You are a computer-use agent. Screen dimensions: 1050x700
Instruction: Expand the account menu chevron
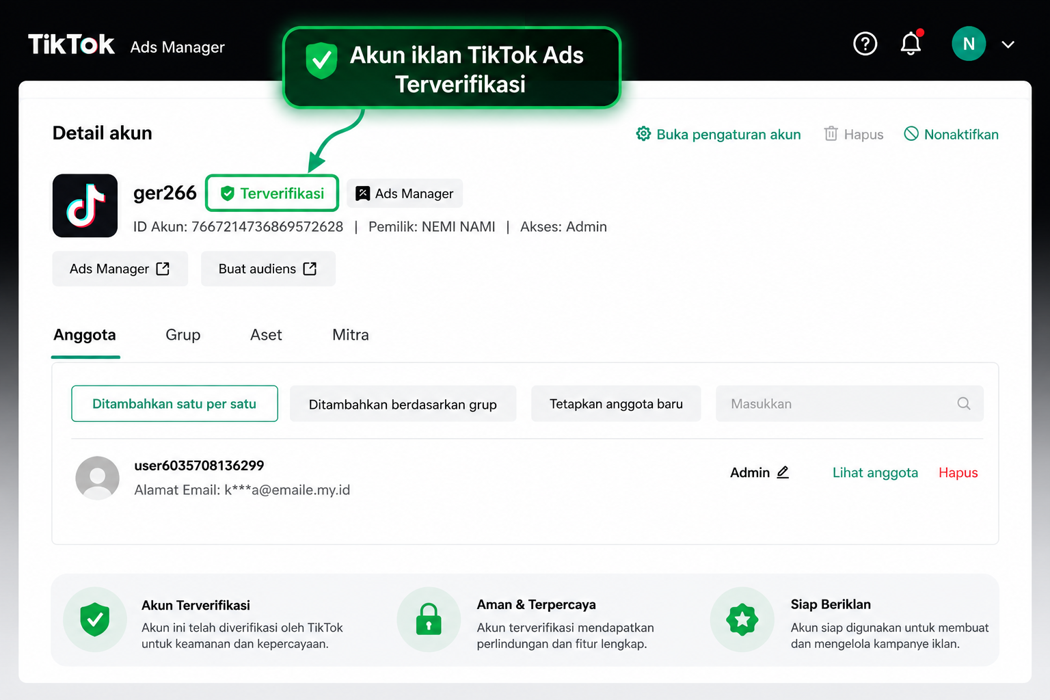point(1008,44)
